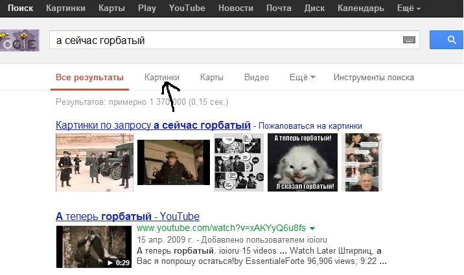464x275 pixels.
Task: Go to Новости in the top bar
Action: coord(236,8)
